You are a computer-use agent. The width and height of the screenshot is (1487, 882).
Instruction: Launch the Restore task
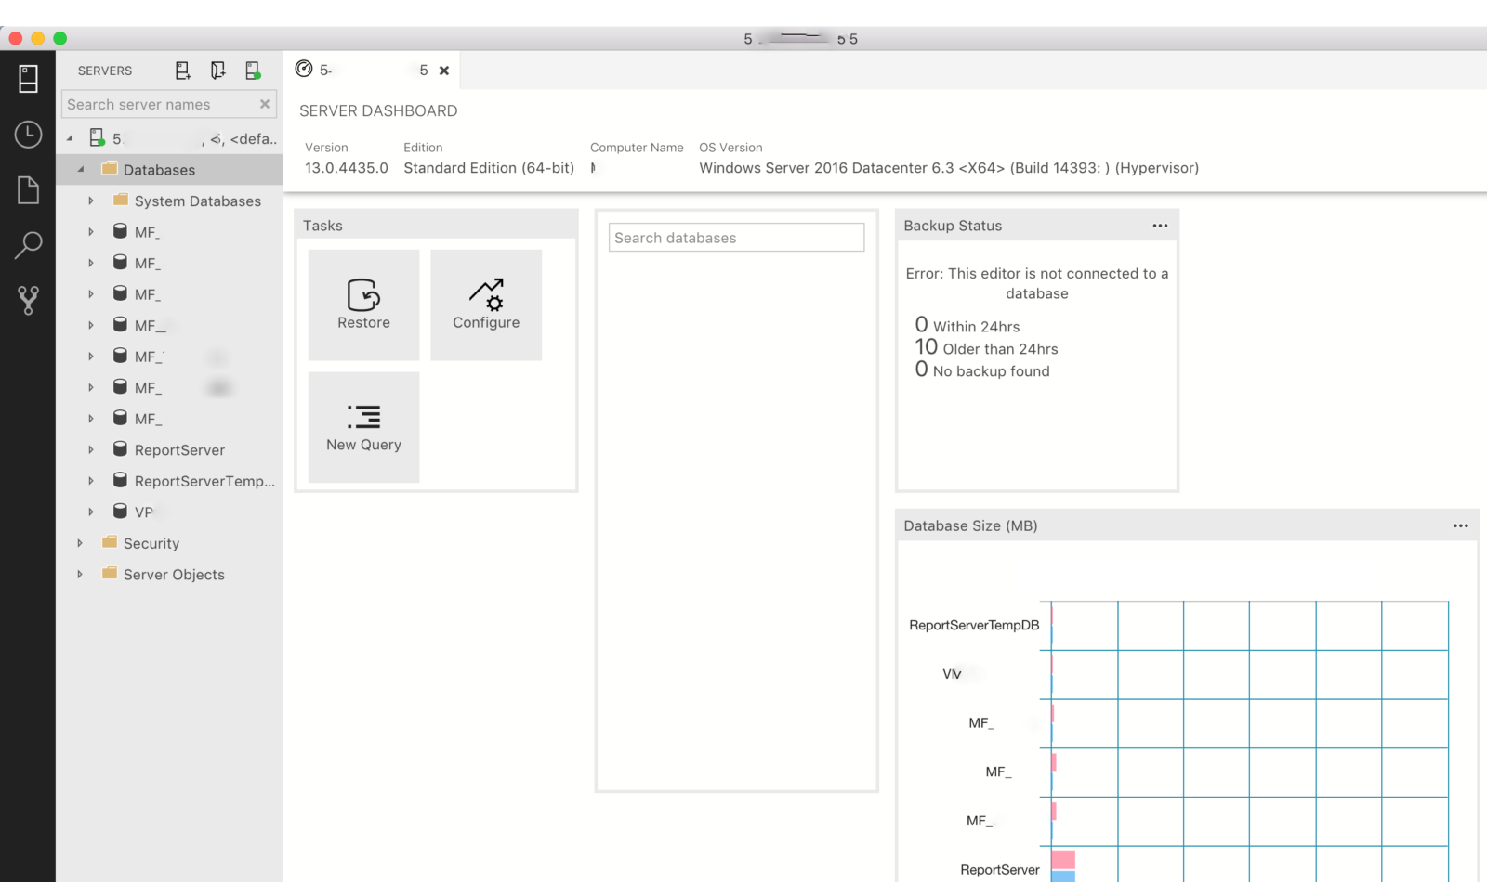click(x=363, y=305)
